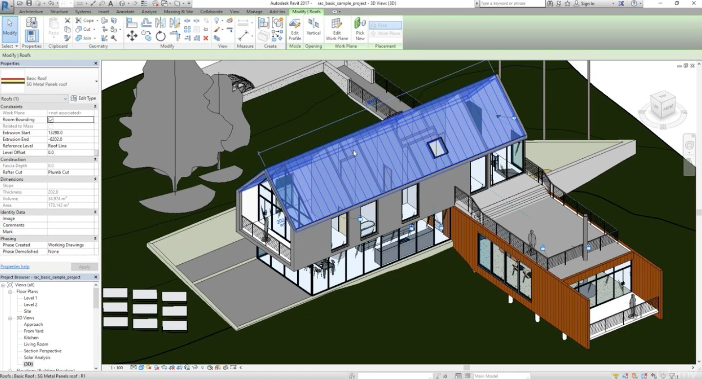
Task: Collapse the Constraints section
Action: (95, 106)
